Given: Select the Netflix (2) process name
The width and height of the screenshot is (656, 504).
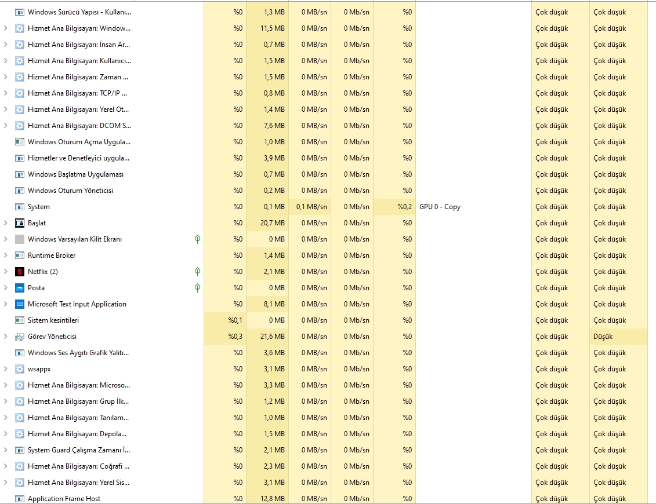Looking at the screenshot, I should click(43, 272).
